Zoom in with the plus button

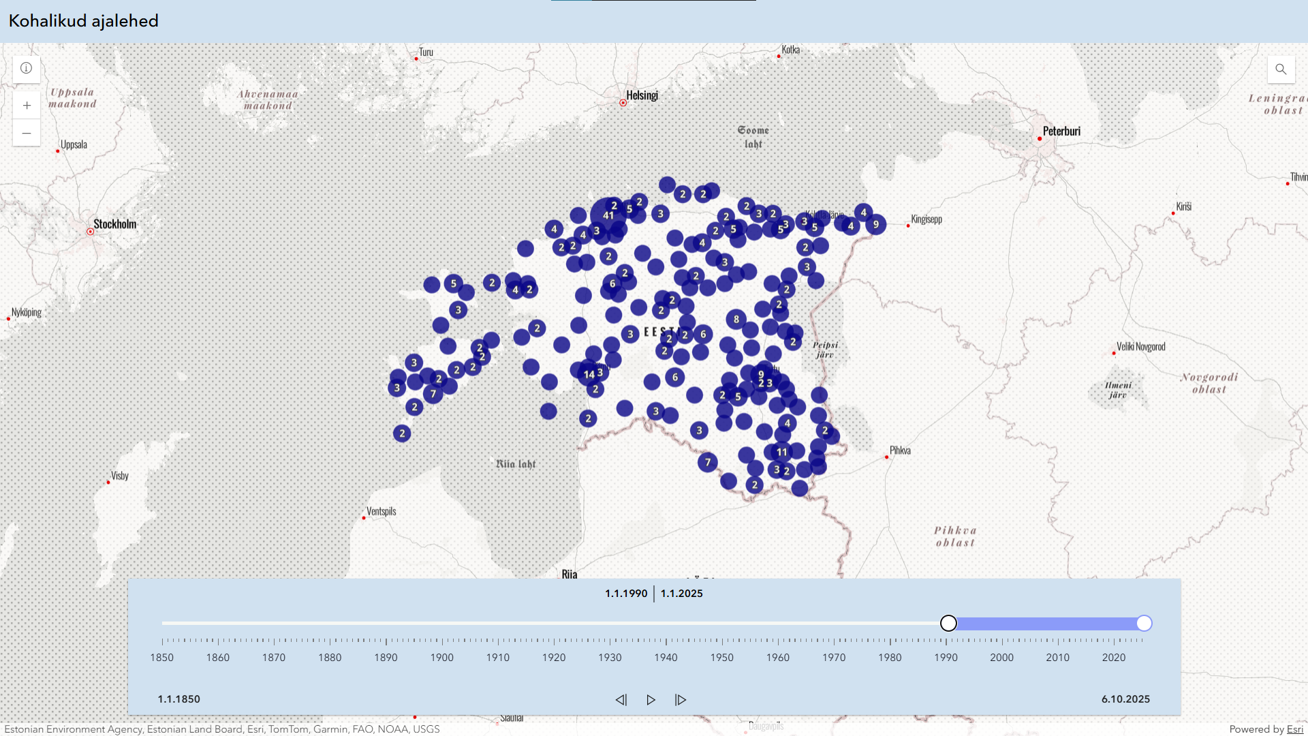coord(27,105)
